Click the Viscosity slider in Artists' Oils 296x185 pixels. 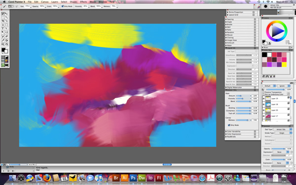(x=244, y=99)
